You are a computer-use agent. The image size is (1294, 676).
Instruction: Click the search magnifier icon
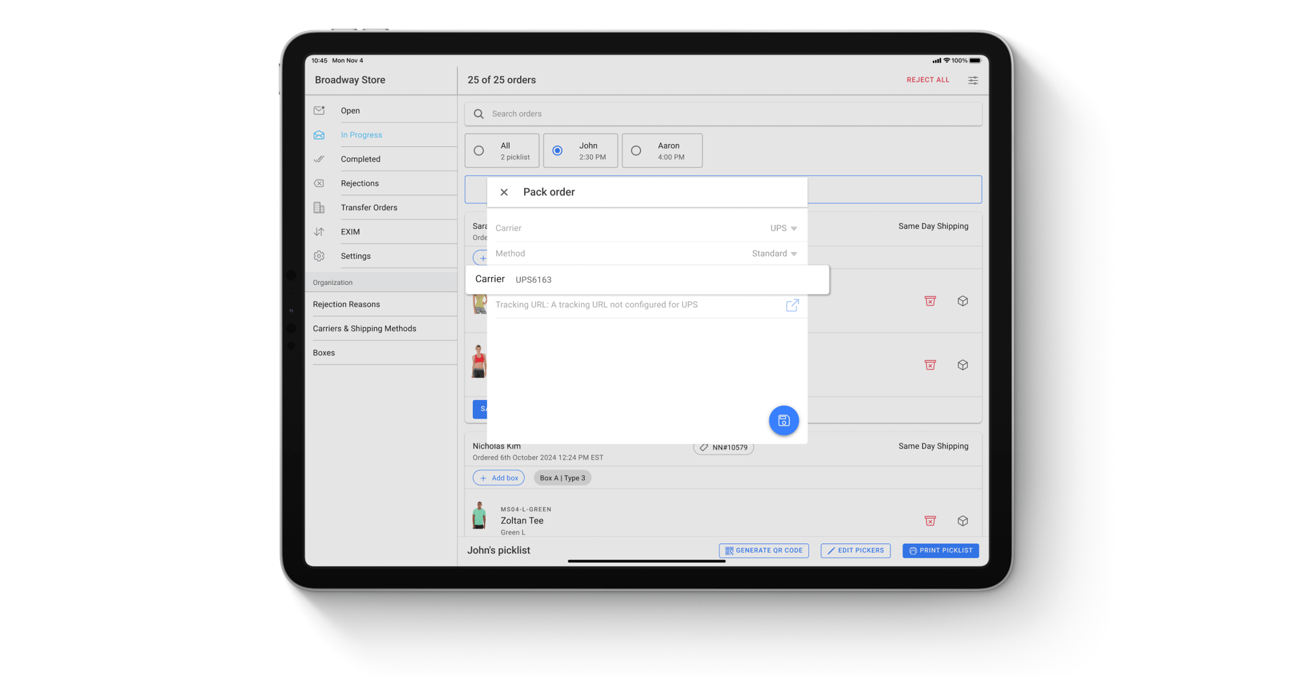coord(478,114)
